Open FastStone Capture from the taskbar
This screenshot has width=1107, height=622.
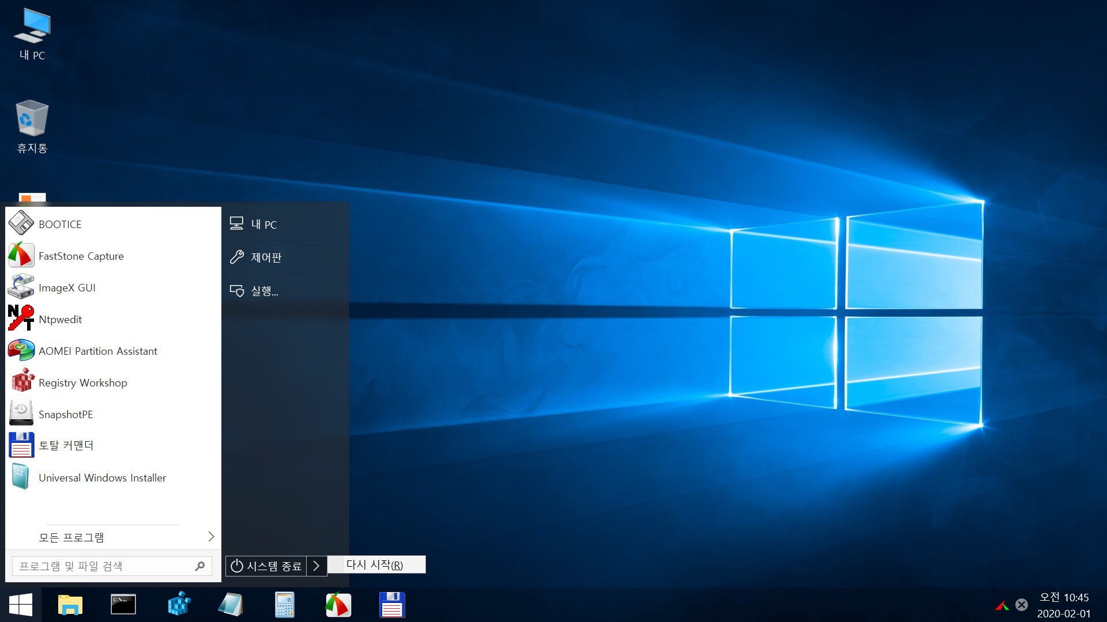point(338,605)
